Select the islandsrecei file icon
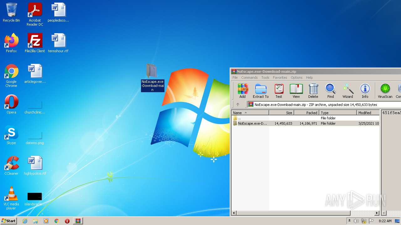The height and width of the screenshot is (225, 401). (x=35, y=199)
